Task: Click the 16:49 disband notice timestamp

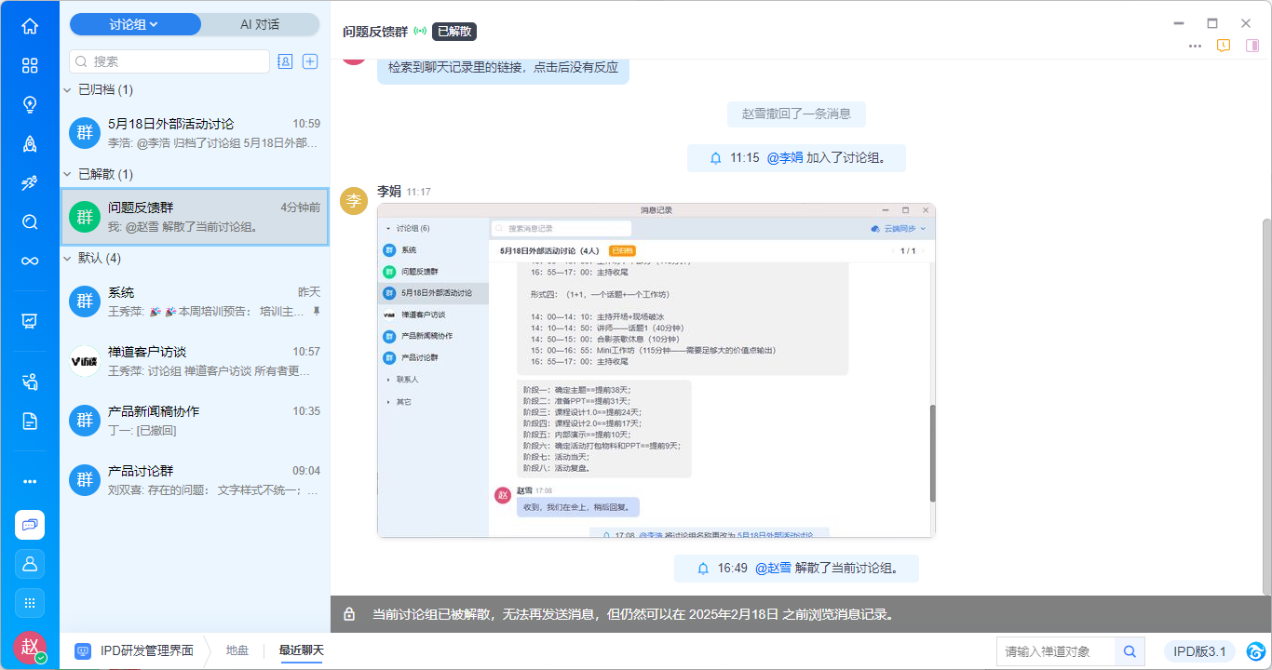Action: click(732, 568)
